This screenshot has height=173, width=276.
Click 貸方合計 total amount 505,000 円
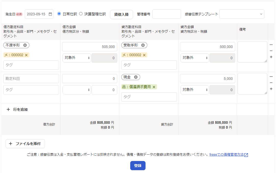click(220, 122)
